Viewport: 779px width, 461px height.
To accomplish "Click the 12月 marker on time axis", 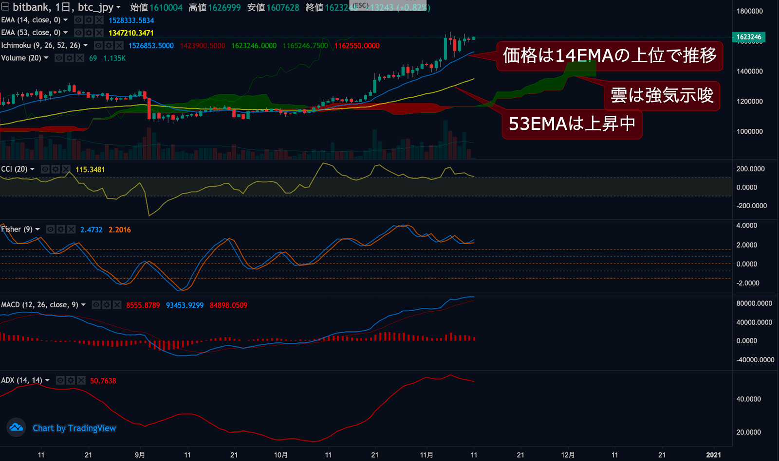I will [x=568, y=455].
